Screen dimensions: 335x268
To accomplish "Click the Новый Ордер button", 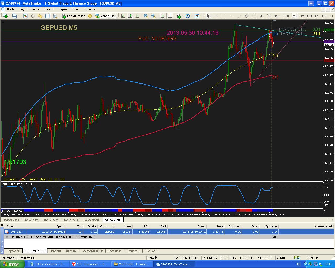I will point(74,16).
